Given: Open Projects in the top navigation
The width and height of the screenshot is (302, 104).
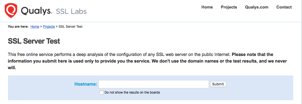Looking at the screenshot, I should pos(229,7).
